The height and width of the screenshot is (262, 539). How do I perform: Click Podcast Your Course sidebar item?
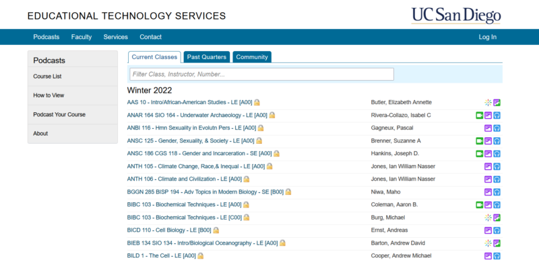(x=59, y=114)
